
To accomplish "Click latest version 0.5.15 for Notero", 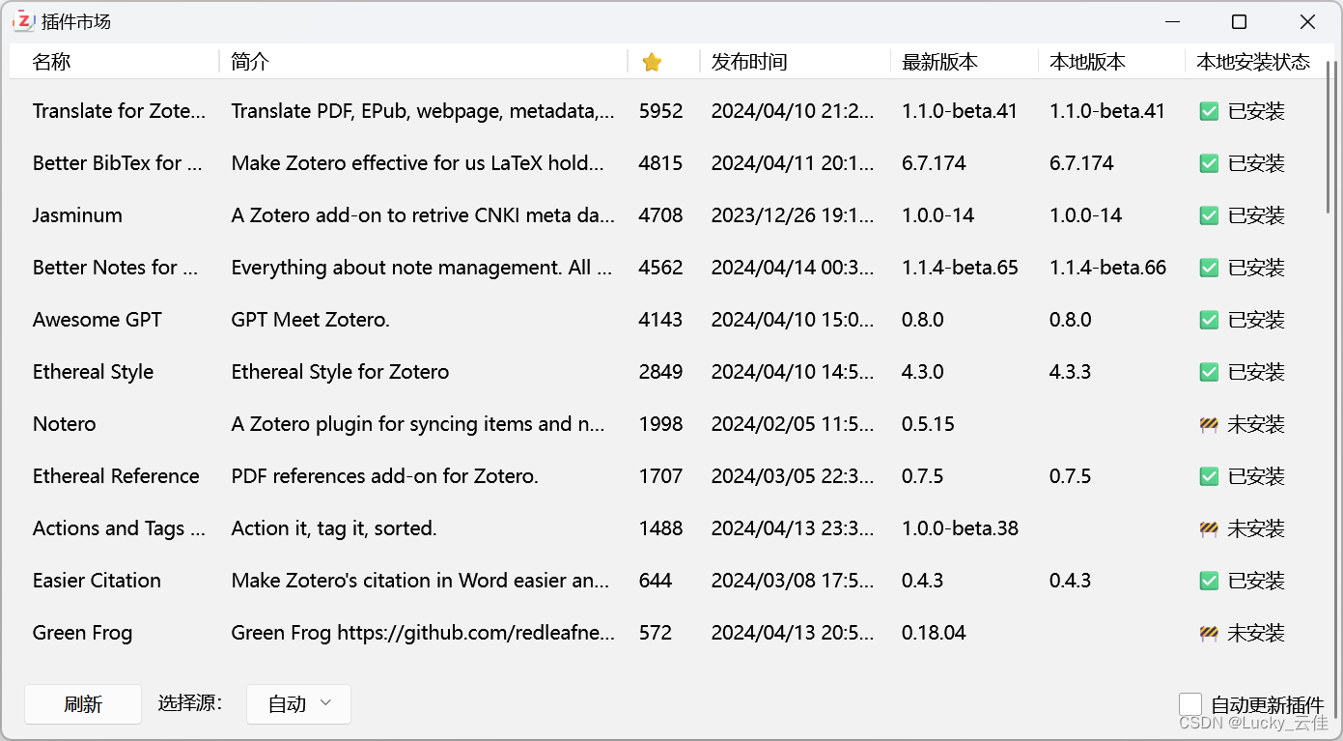I will click(x=928, y=424).
